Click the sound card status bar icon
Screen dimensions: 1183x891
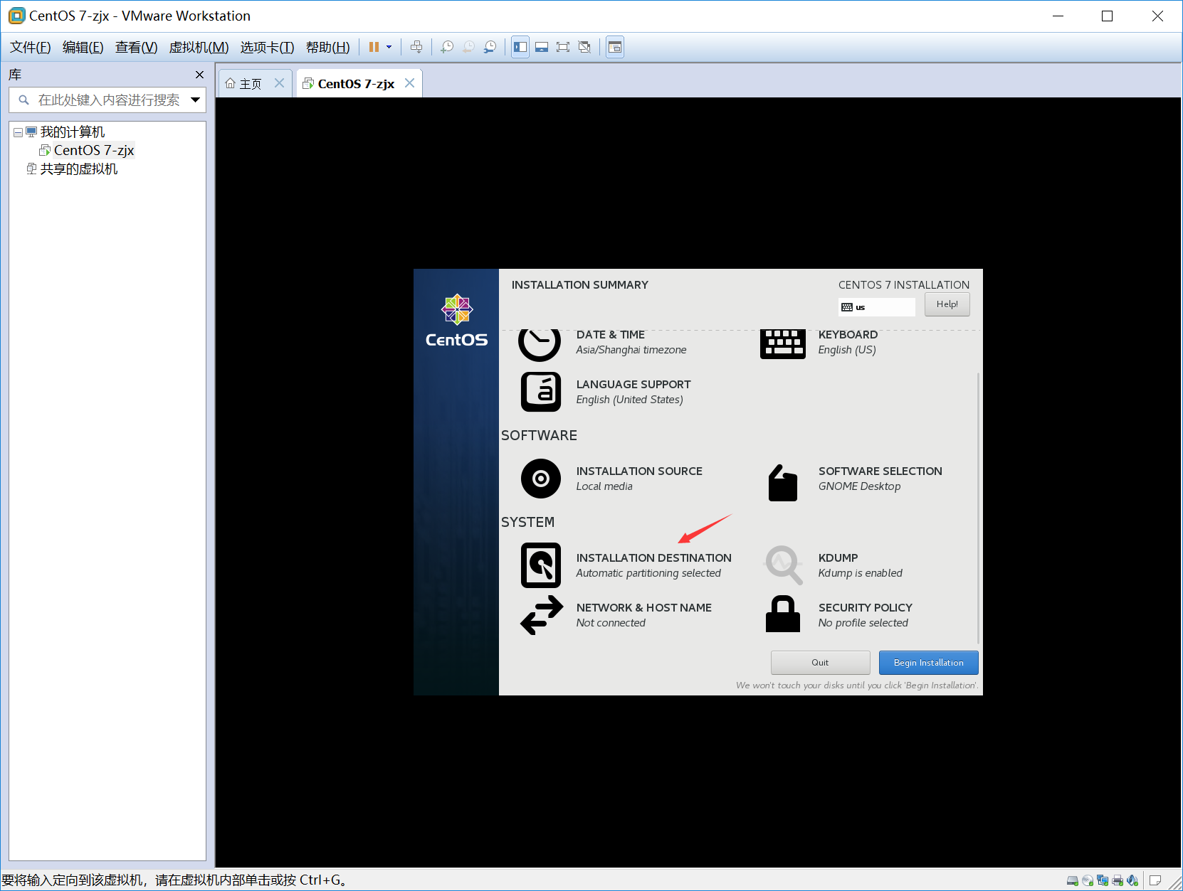pyautogui.click(x=1132, y=881)
